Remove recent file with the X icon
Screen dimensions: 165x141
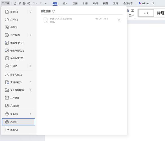[x=119, y=20]
